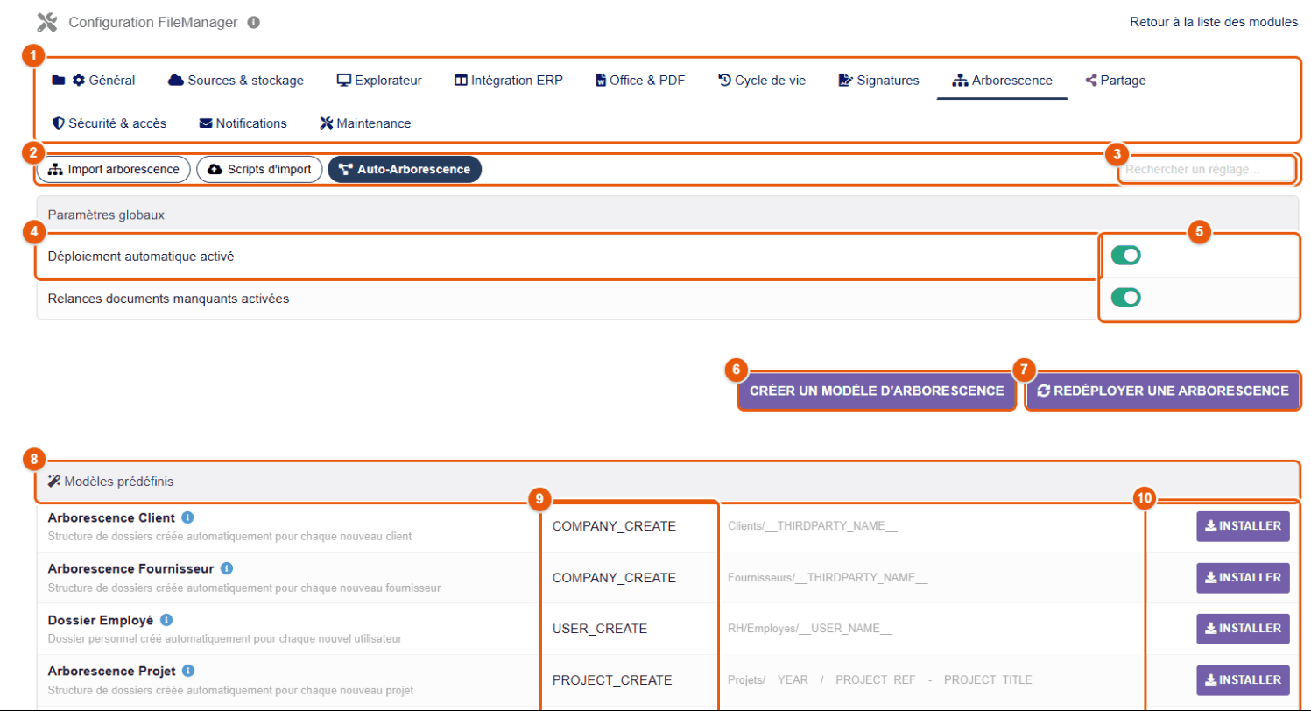Follow Retour à la liste des modules link
This screenshot has width=1311, height=711.
pyautogui.click(x=1214, y=22)
